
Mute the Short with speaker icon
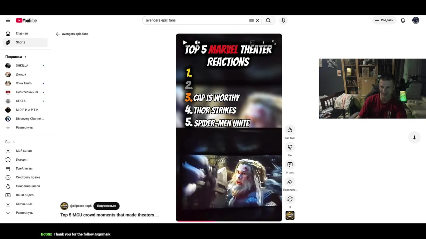pyautogui.click(x=197, y=42)
